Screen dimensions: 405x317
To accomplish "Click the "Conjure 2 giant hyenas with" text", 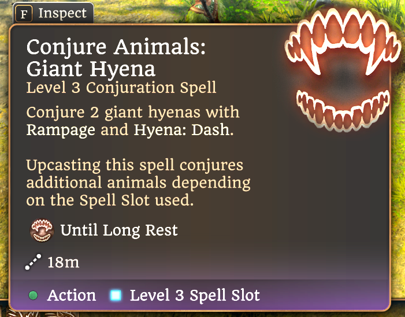I will tap(133, 113).
